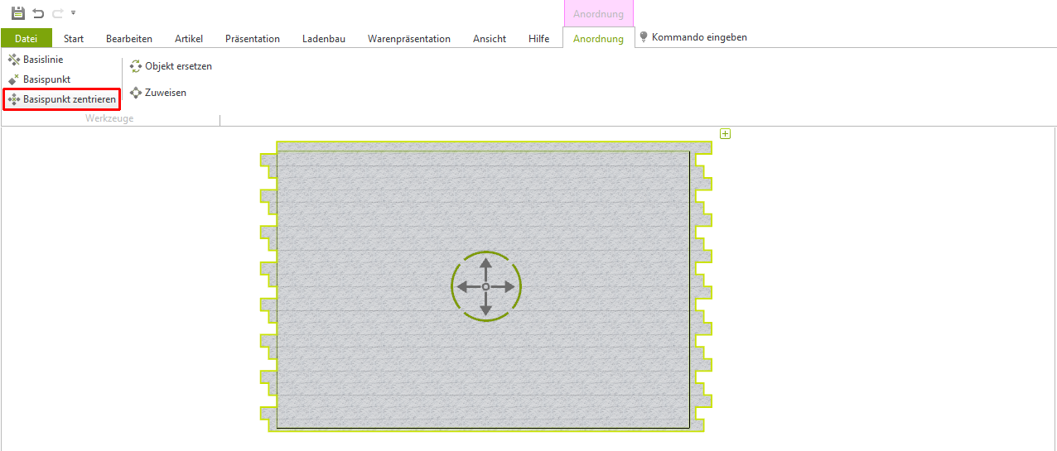Switch to the Ladenbau tab
Viewport: 1057px width, 451px height.
(324, 39)
